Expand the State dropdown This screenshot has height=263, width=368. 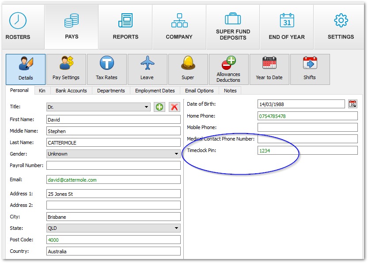(x=176, y=228)
